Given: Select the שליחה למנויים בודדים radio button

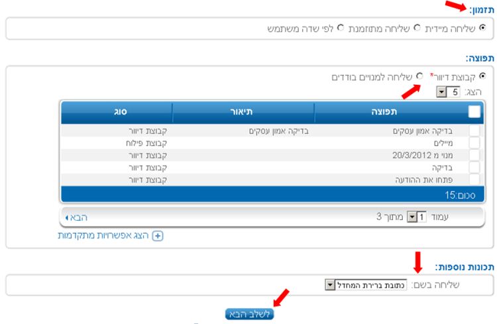Looking at the screenshot, I should [419, 77].
